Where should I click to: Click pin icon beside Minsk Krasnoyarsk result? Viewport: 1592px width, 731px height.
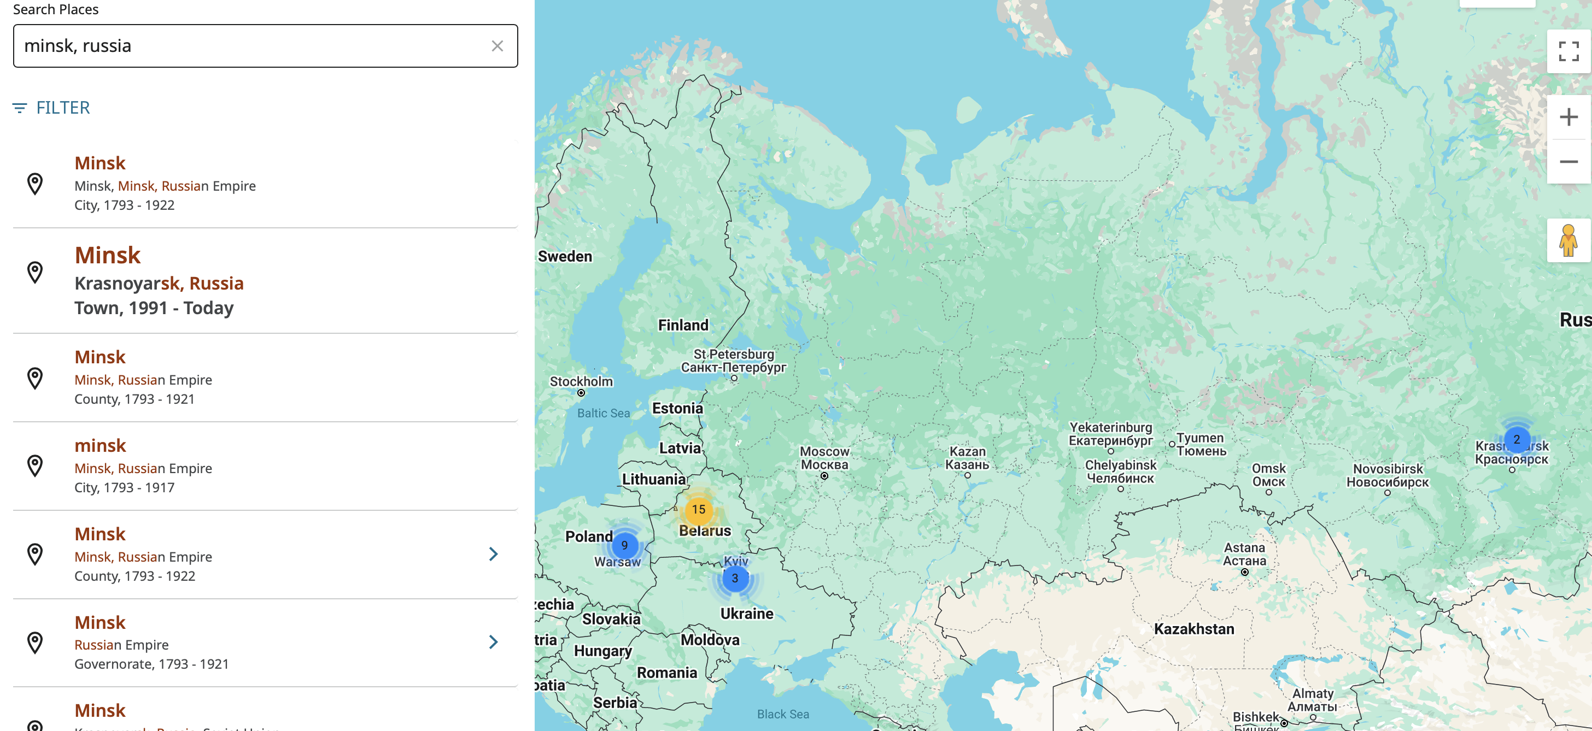pyautogui.click(x=35, y=272)
